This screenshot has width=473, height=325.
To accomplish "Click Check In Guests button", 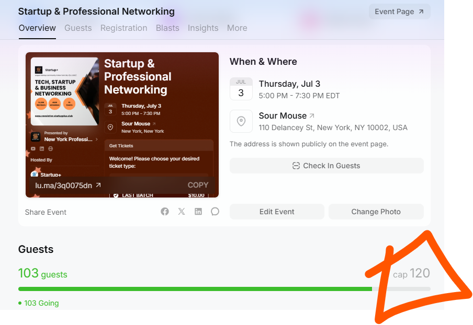I will click(326, 166).
